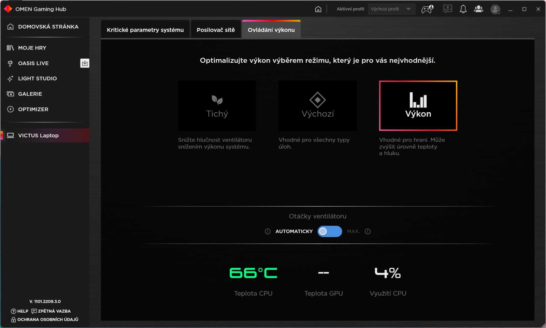This screenshot has height=328, width=546.
Task: Open the friends group icon
Action: (x=478, y=9)
